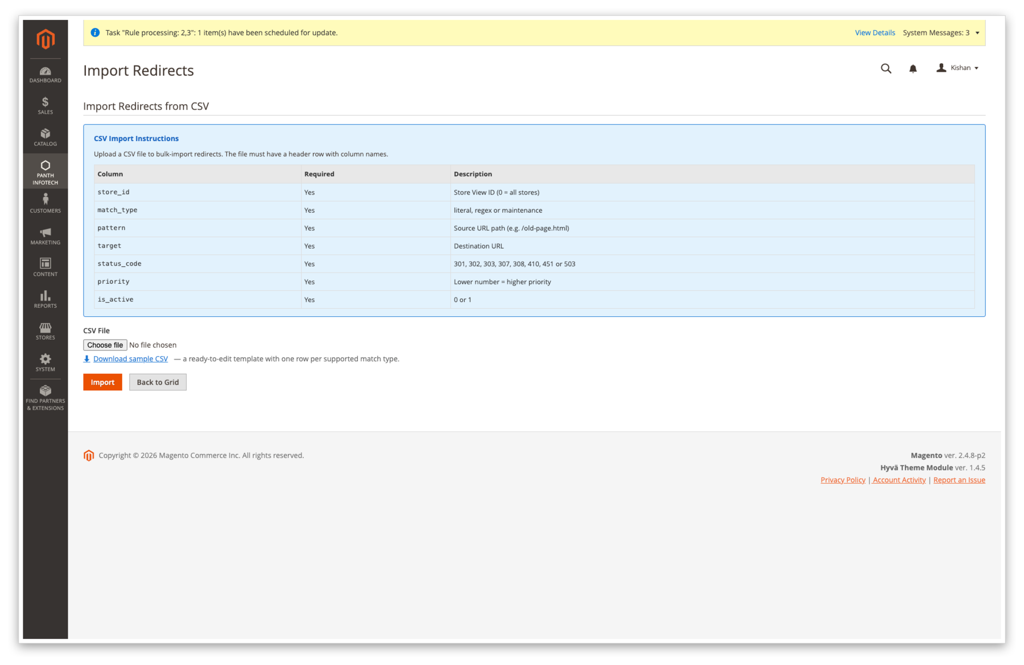Open the Catalog menu icon

click(45, 137)
